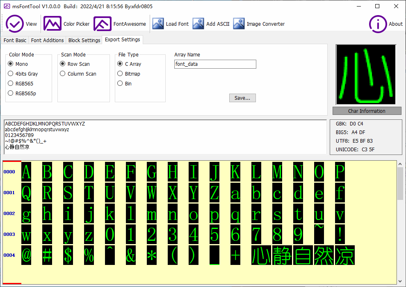The image size is (406, 287).
Task: Select lowercase glyph m in the grid
Action: click(x=151, y=213)
